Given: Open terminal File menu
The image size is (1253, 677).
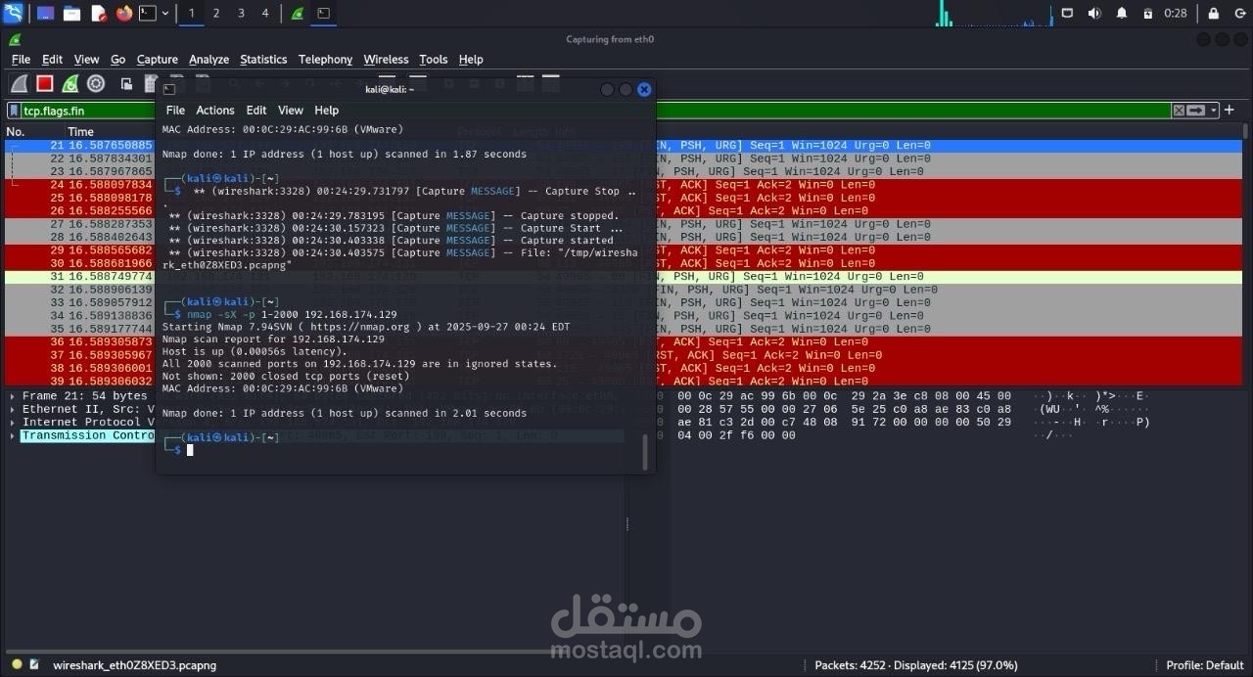Looking at the screenshot, I should [175, 111].
